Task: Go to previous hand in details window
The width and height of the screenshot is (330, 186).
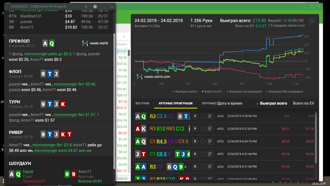Action: pyautogui.click(x=78, y=7)
